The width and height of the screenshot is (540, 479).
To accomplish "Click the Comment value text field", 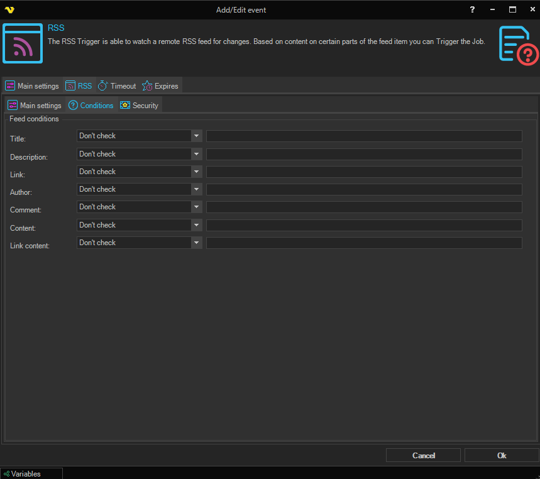I will (364, 207).
